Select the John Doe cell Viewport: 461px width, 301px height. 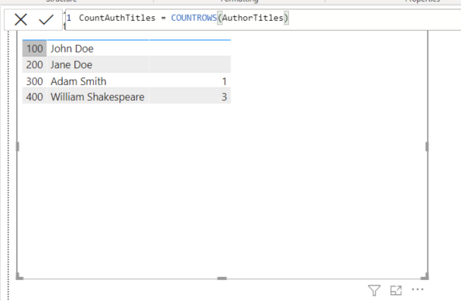click(98, 49)
